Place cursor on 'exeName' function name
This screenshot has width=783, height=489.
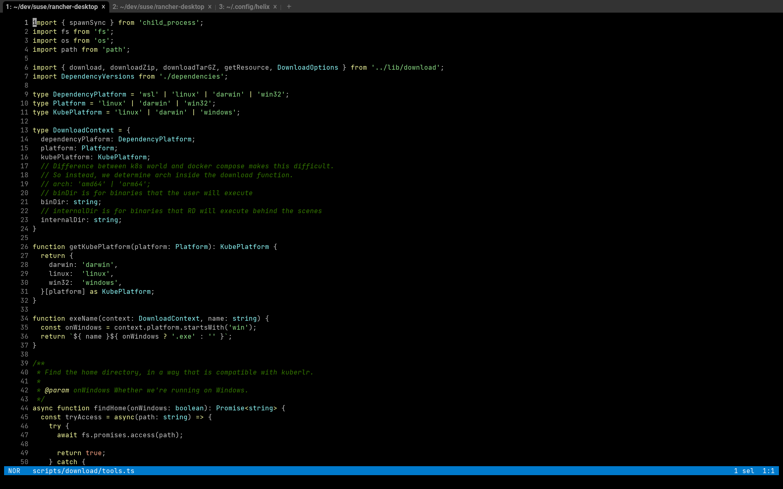click(x=83, y=318)
